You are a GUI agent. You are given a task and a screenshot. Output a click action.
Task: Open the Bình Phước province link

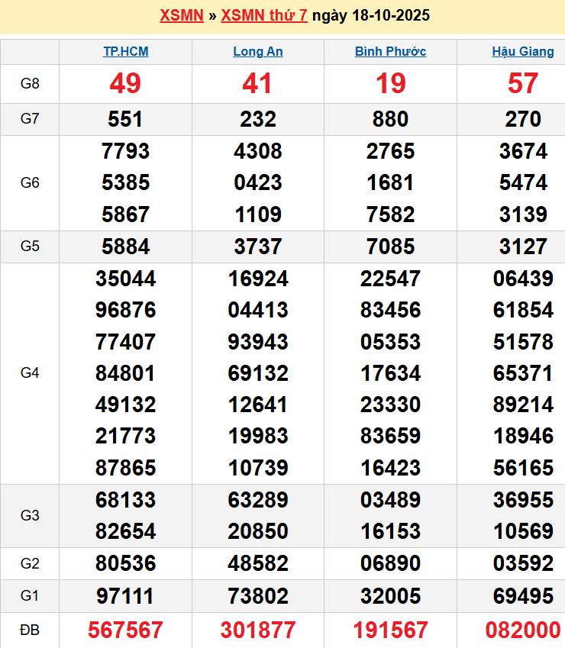[x=390, y=52]
